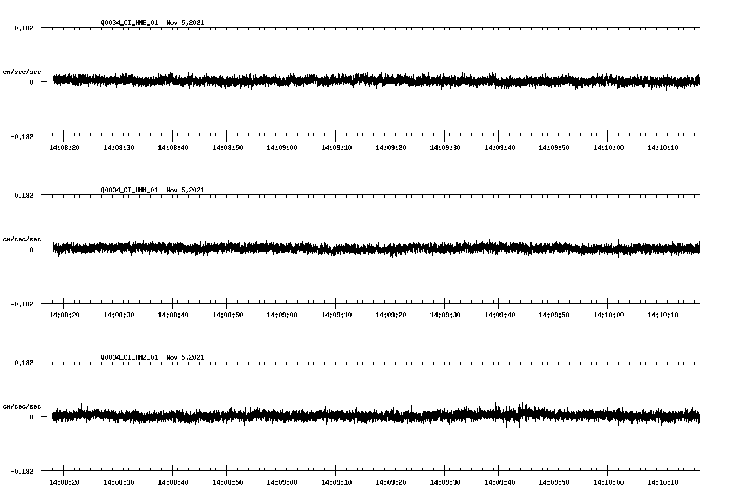This screenshot has width=739, height=502.
Task: Pick time label 14:08:40 under HNN plot
Action: tap(173, 315)
